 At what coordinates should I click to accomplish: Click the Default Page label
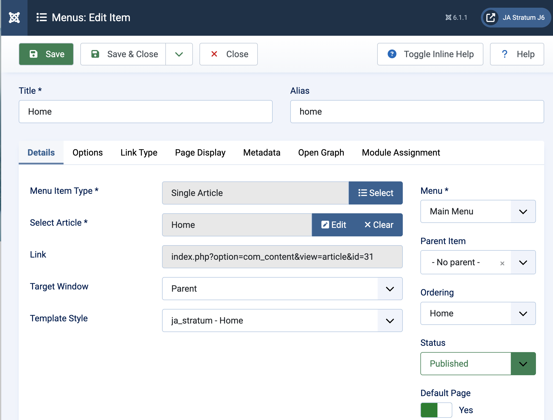[445, 393]
